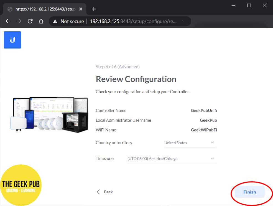Close the browser window
The width and height of the screenshot is (273, 206).
coord(265,6)
